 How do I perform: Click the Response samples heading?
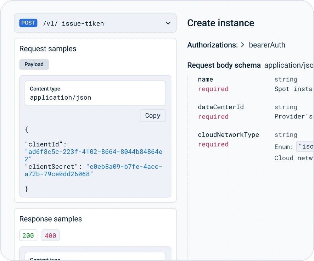(x=51, y=219)
